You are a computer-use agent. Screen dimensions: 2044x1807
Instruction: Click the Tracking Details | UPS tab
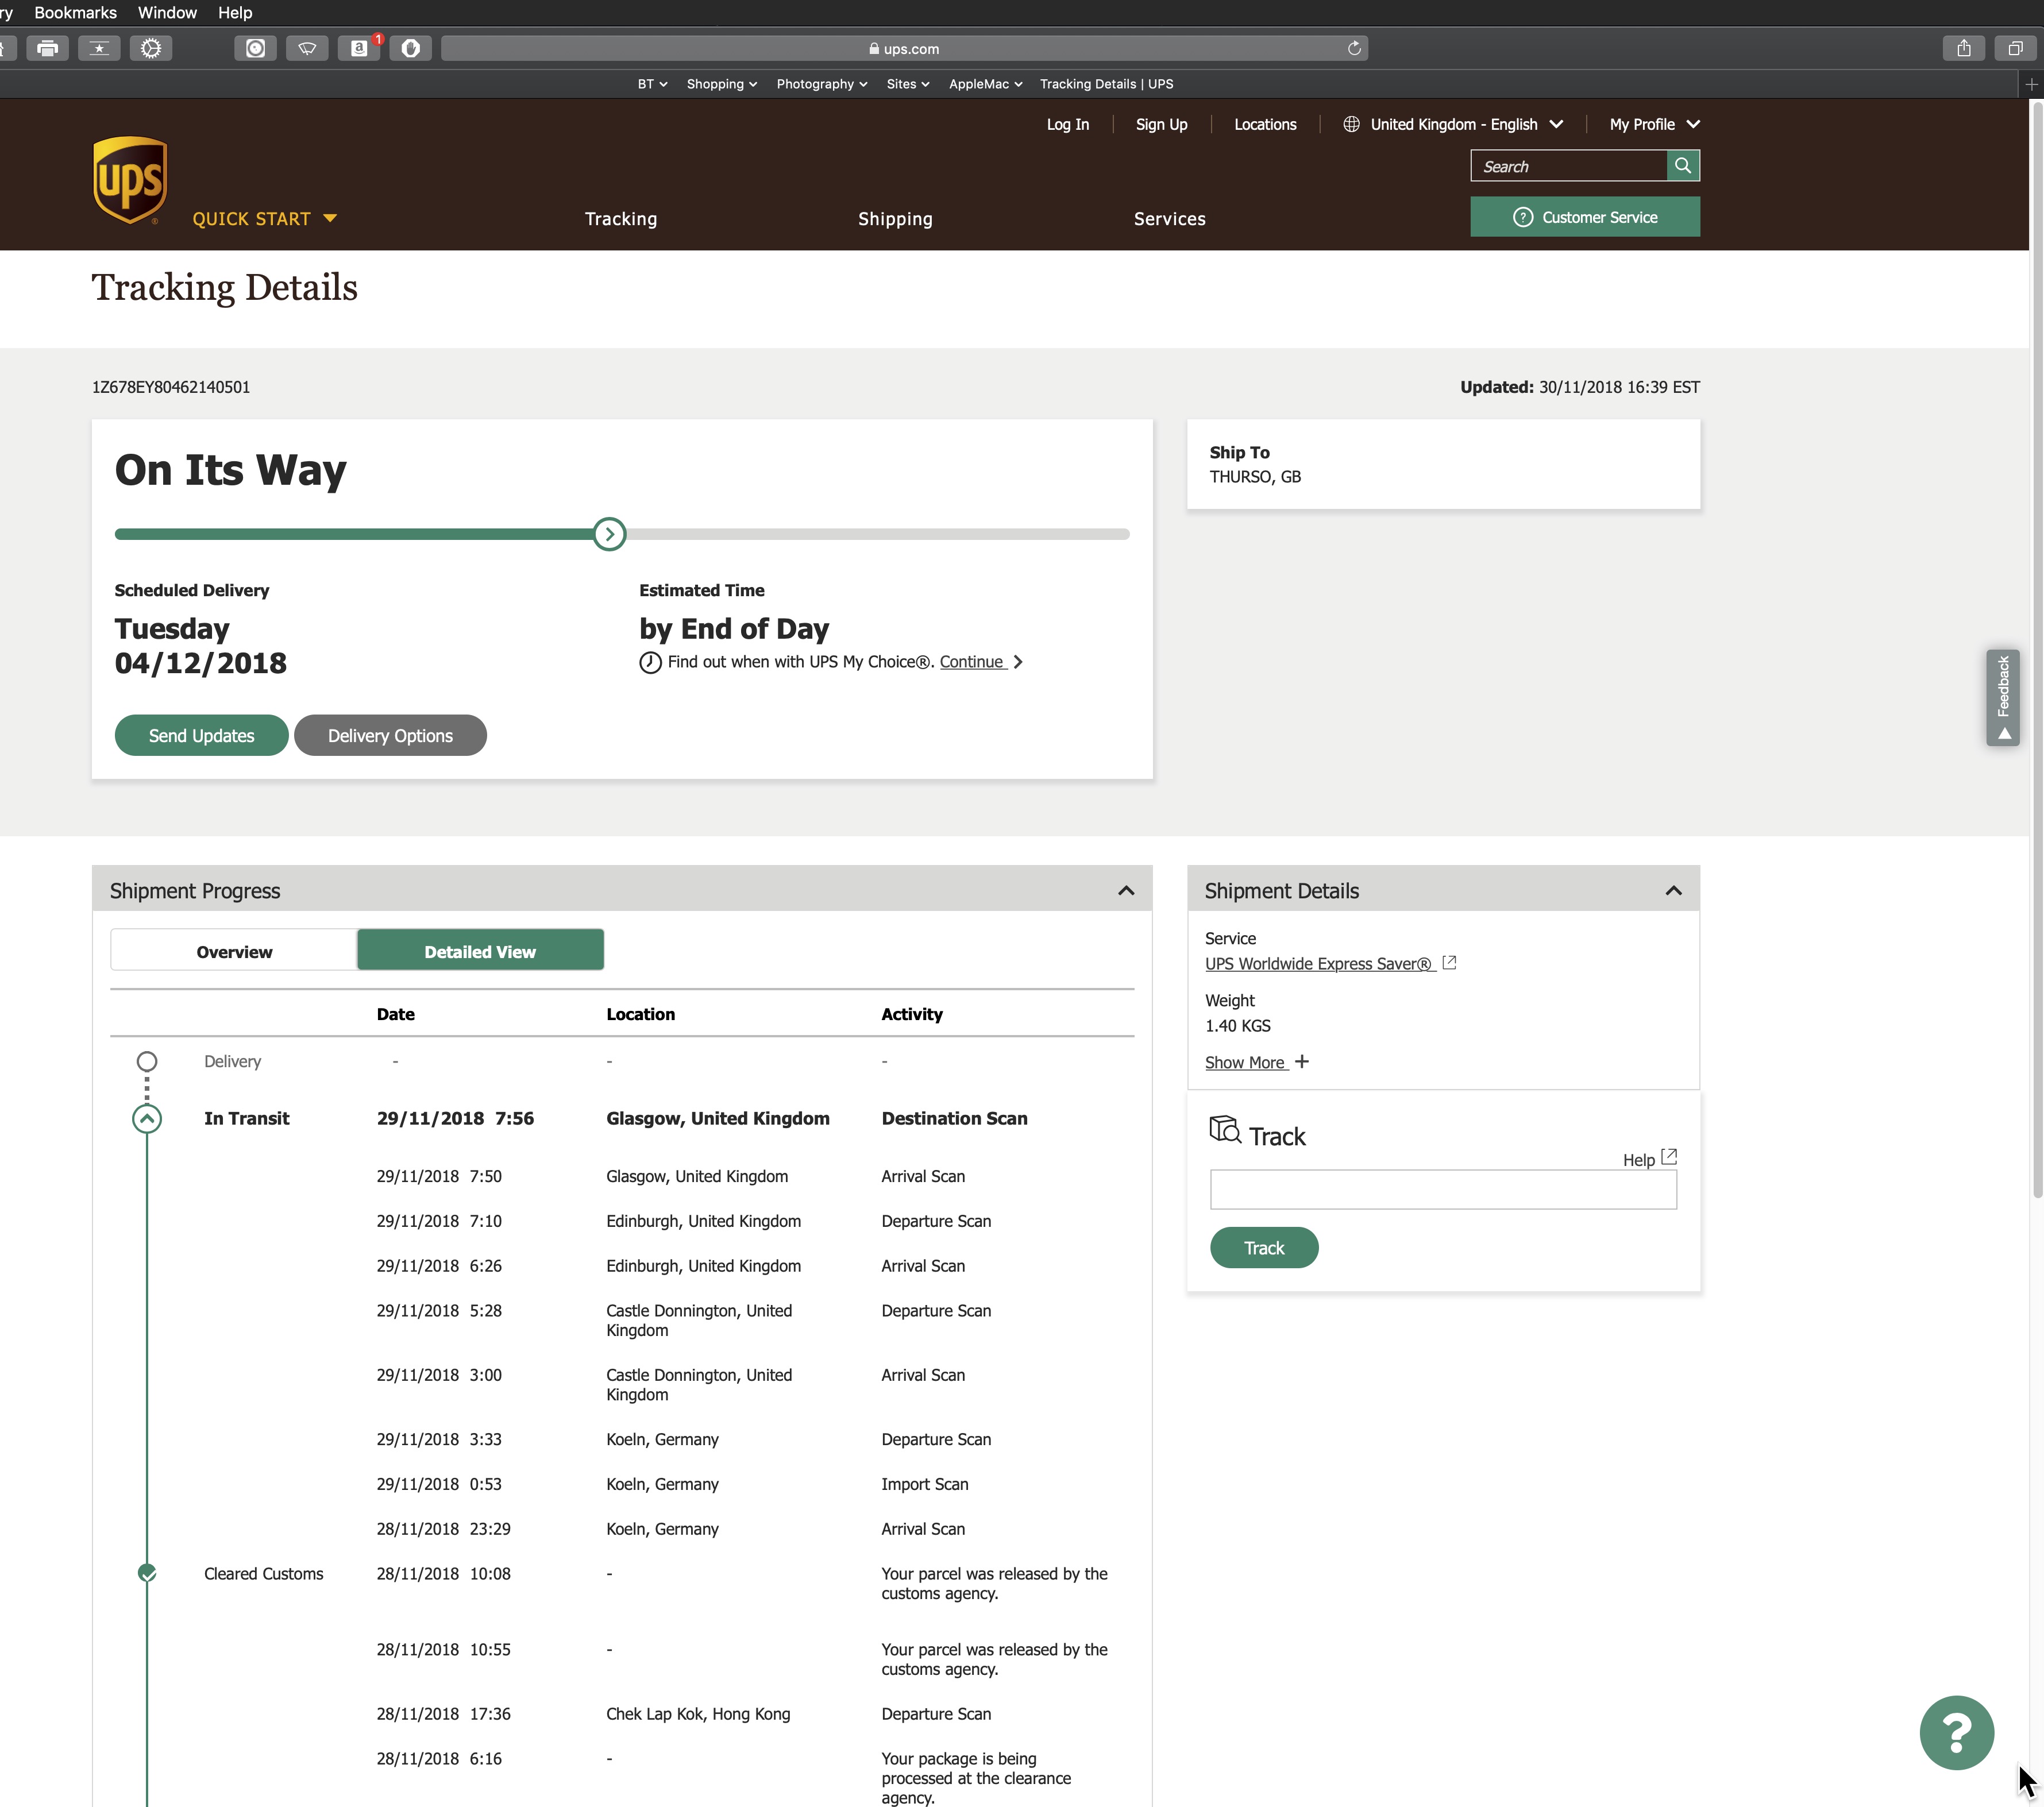pos(1106,84)
